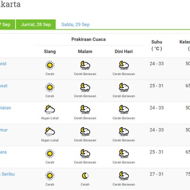Click the Hujan Lokal icon in the 'elatan' row
Screen dimensions: 190x190
point(50,109)
